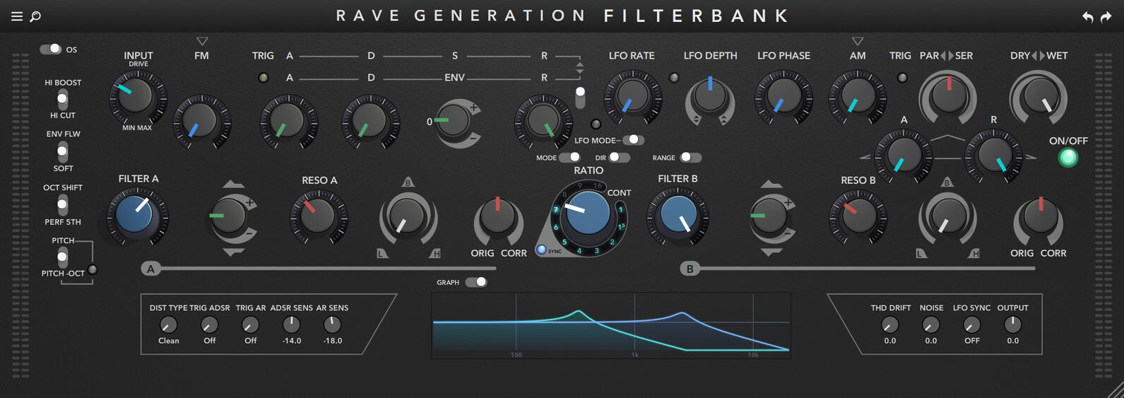Click the RESO A knob
This screenshot has height=398, width=1124.
point(319,216)
